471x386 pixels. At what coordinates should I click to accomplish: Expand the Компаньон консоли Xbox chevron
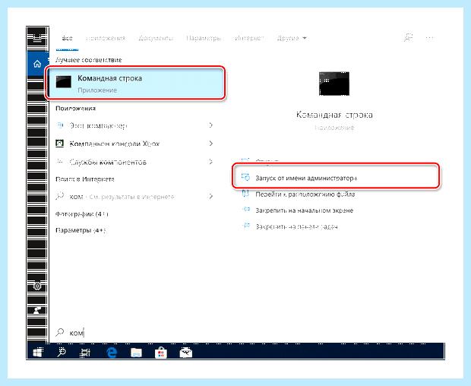click(x=211, y=144)
